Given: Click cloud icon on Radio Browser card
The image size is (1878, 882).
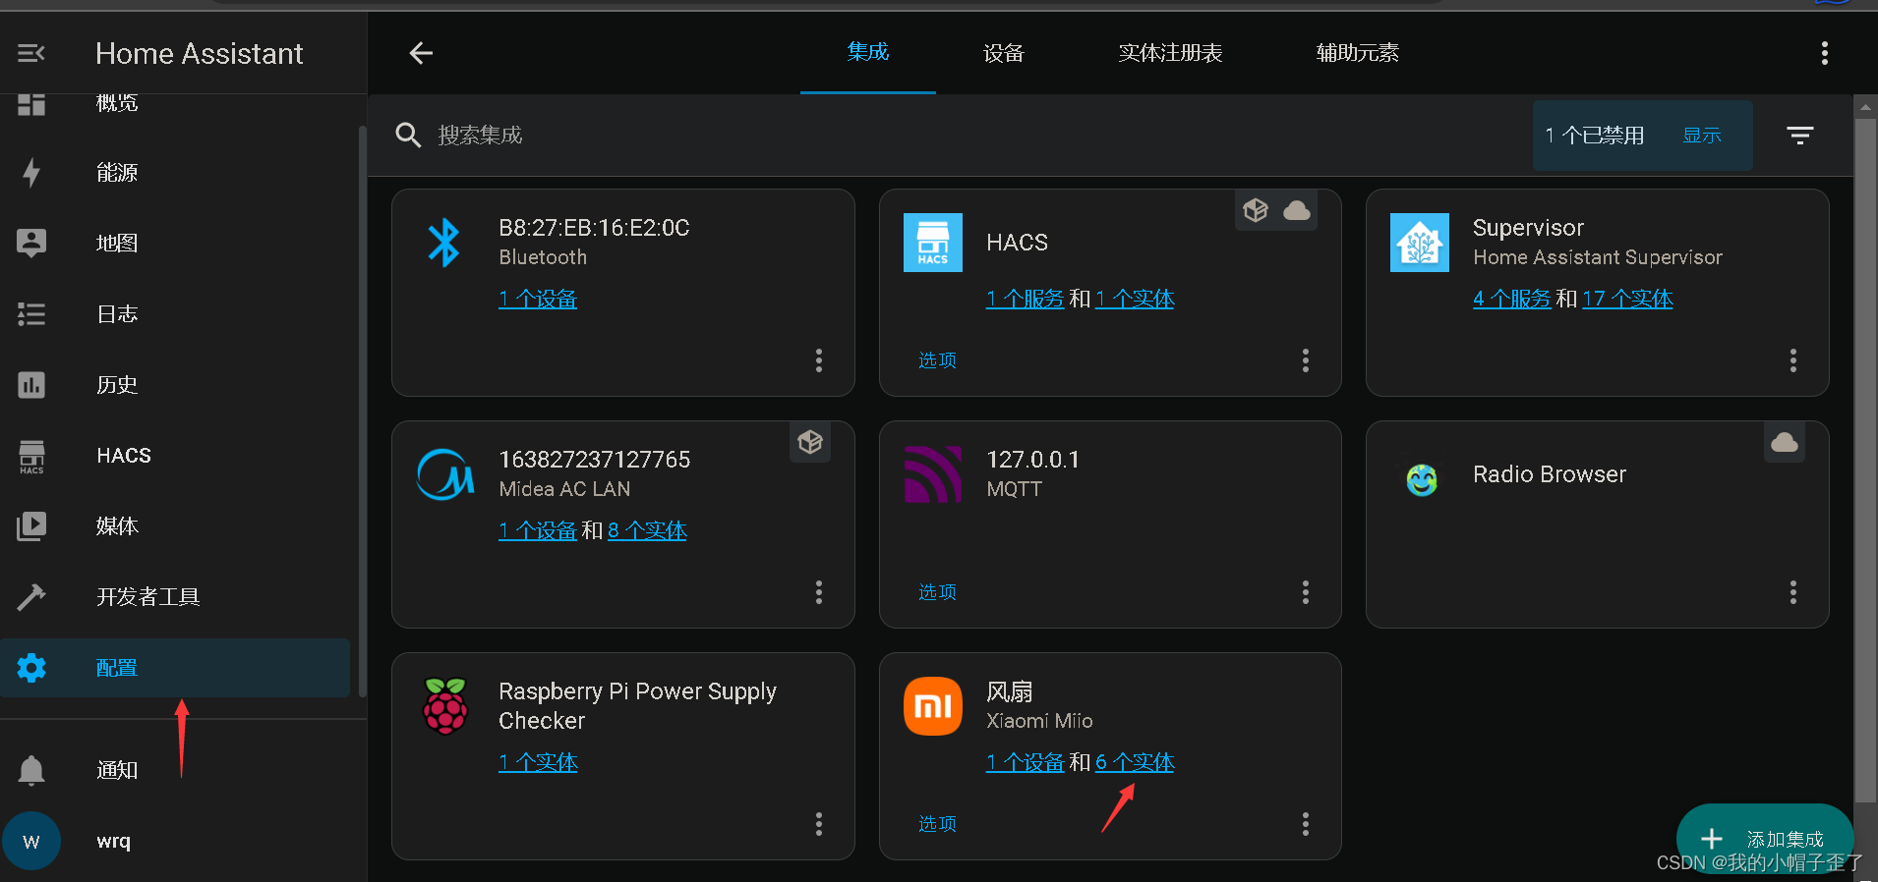Looking at the screenshot, I should [x=1785, y=443].
